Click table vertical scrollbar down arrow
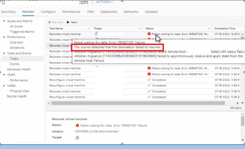 pyautogui.click(x=242, y=103)
